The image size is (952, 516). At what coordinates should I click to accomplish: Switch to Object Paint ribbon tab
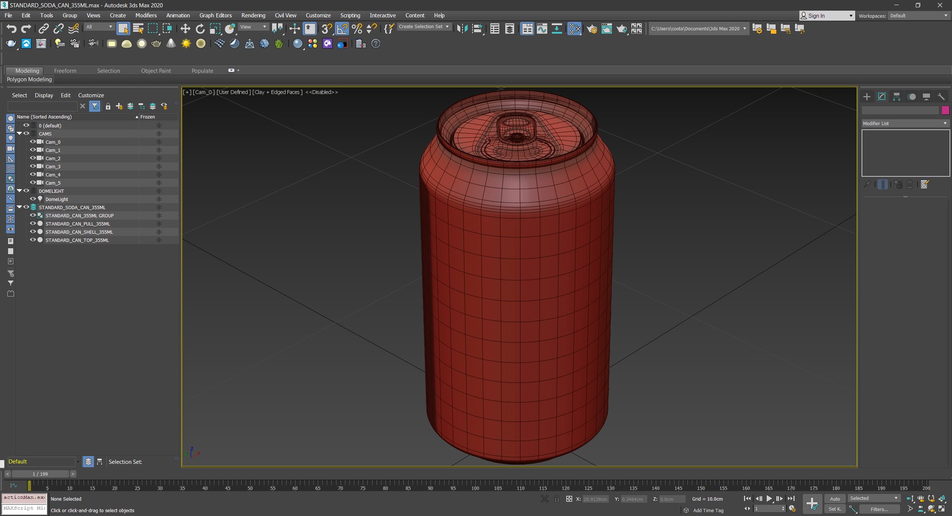click(x=156, y=71)
